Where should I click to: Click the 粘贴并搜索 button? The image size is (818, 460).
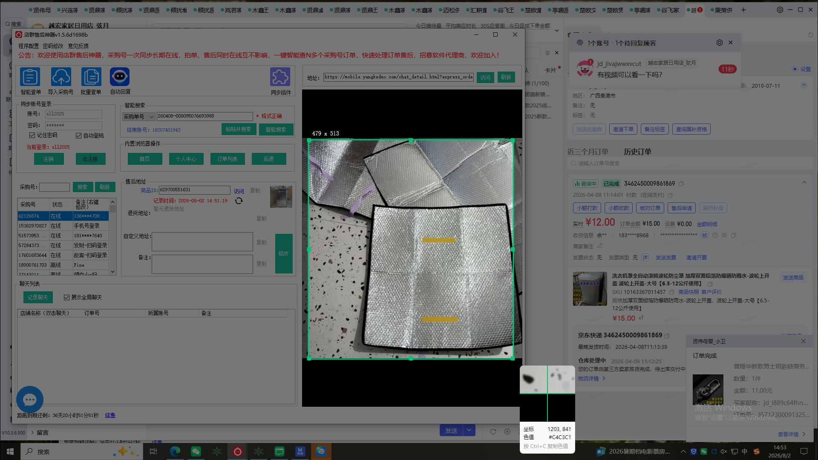pos(239,129)
